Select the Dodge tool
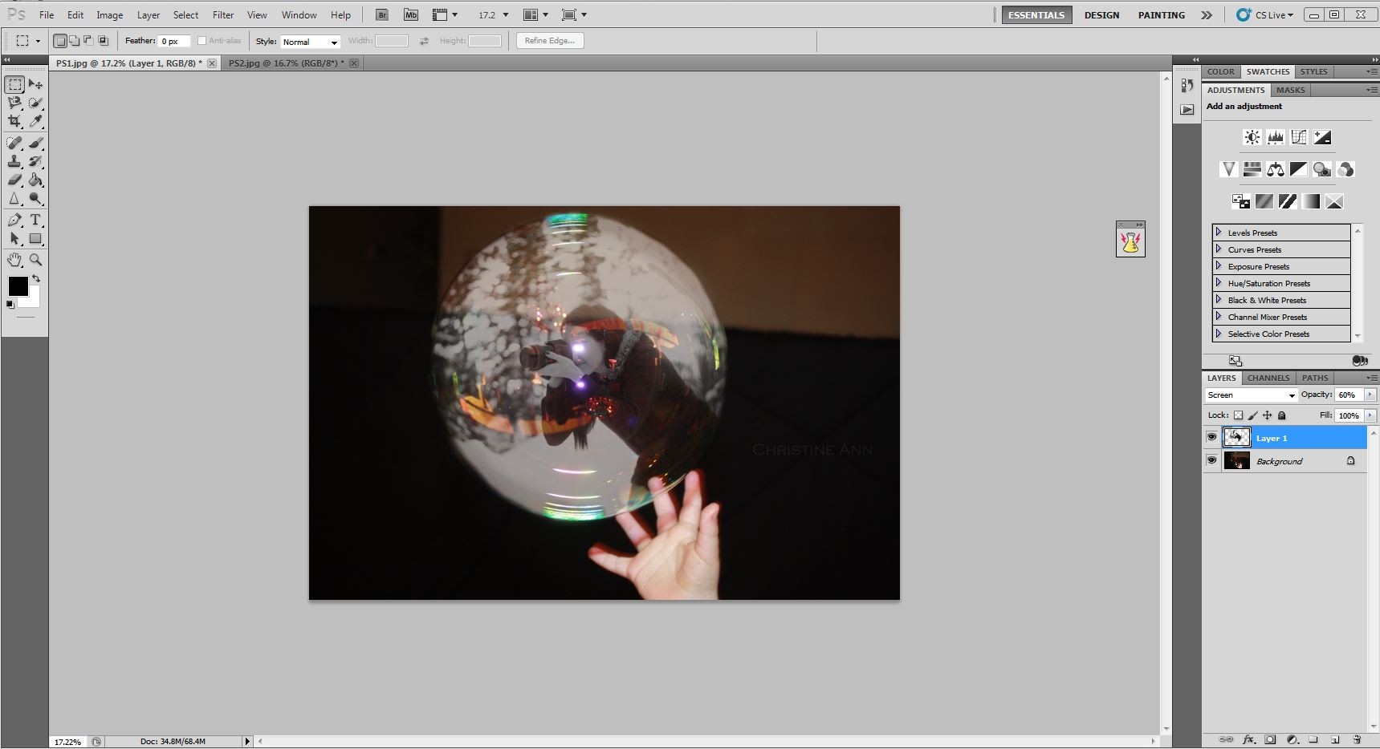 (x=35, y=198)
